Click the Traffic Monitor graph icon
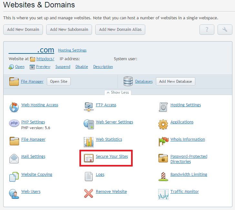Screen dimensions: 235x210 [163, 194]
